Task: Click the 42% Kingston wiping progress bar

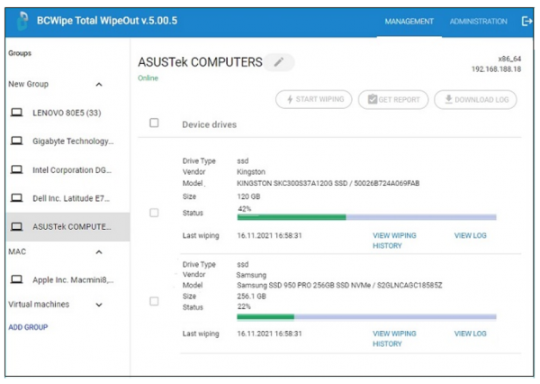Action: tap(367, 217)
